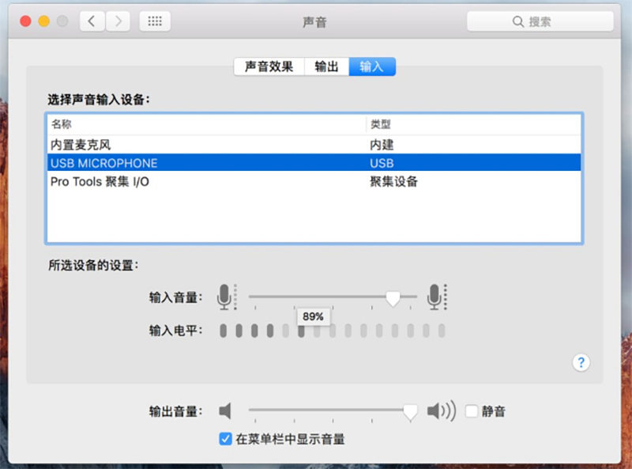Image resolution: width=632 pixels, height=469 pixels.
Task: Open help with the question mark button
Action: [581, 362]
